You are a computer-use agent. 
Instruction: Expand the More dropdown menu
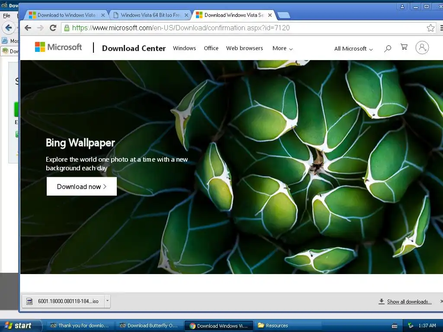pyautogui.click(x=282, y=48)
